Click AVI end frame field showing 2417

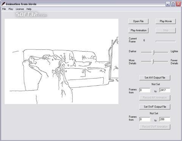(x=165, y=90)
